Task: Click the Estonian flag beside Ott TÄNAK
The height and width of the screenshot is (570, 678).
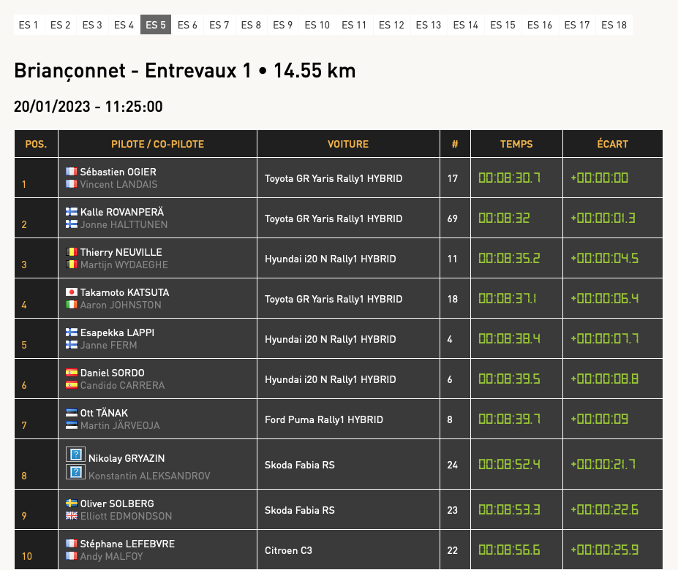Action: (72, 413)
